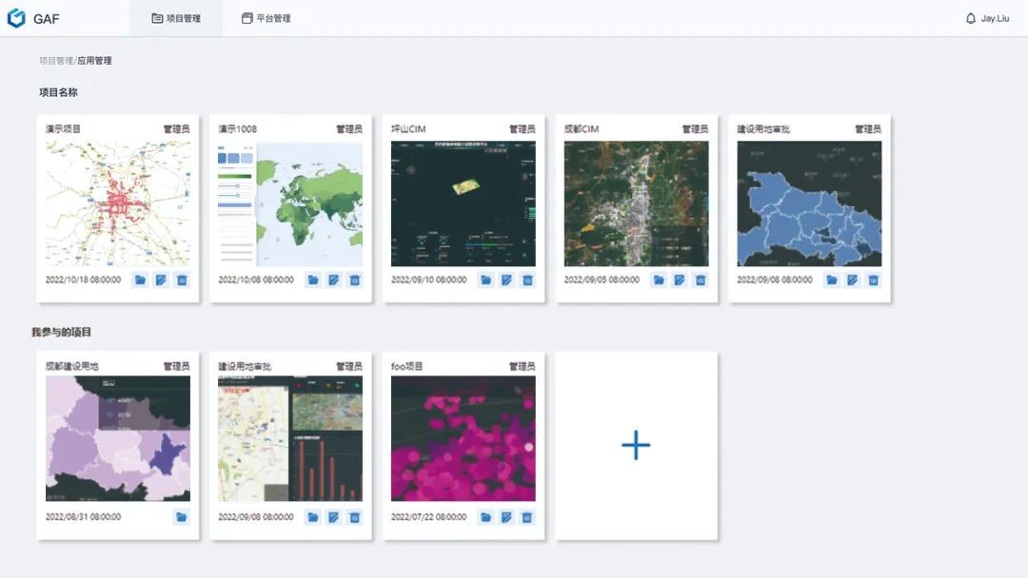This screenshot has width=1028, height=578.
Task: Click the 成都建设用地 card title
Action: pos(72,366)
